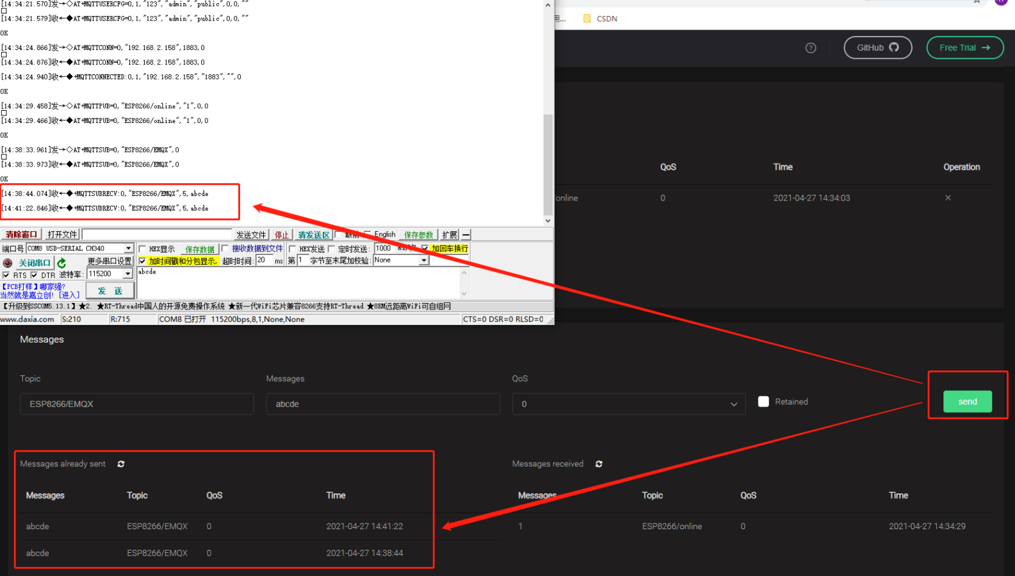
Task: Click 打开文件 button in SSCOM
Action: [62, 235]
